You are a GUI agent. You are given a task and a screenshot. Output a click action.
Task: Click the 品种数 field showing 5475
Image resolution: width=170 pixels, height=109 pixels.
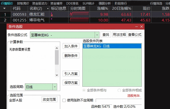pyautogui.click(x=107, y=106)
